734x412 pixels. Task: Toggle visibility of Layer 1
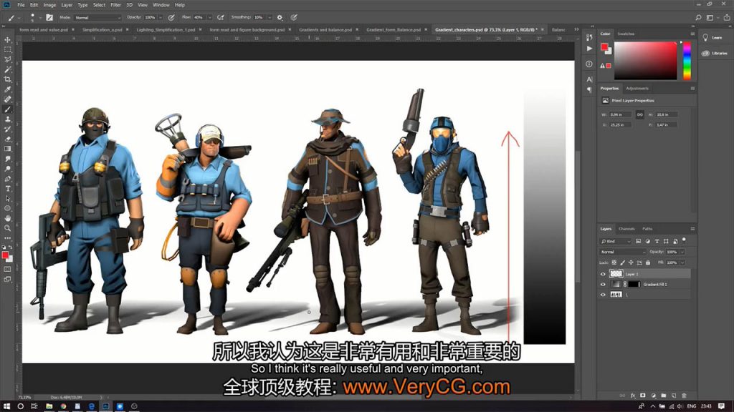(x=603, y=274)
